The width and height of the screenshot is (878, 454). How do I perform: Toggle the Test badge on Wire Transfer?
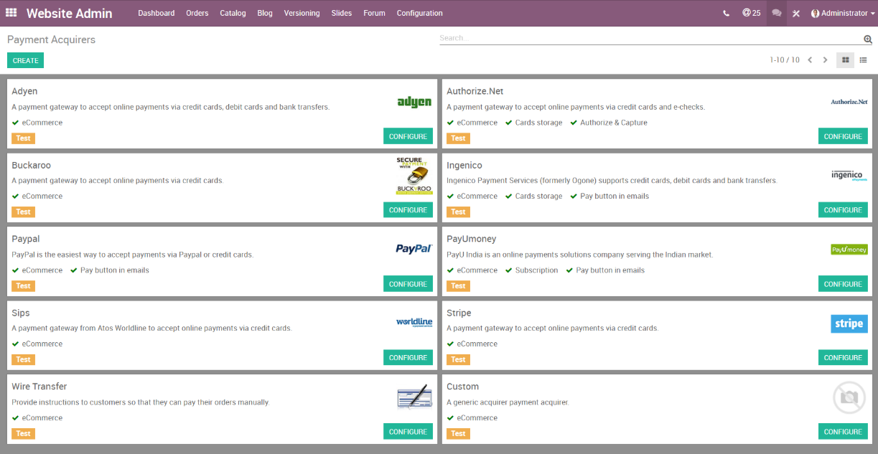coord(23,433)
